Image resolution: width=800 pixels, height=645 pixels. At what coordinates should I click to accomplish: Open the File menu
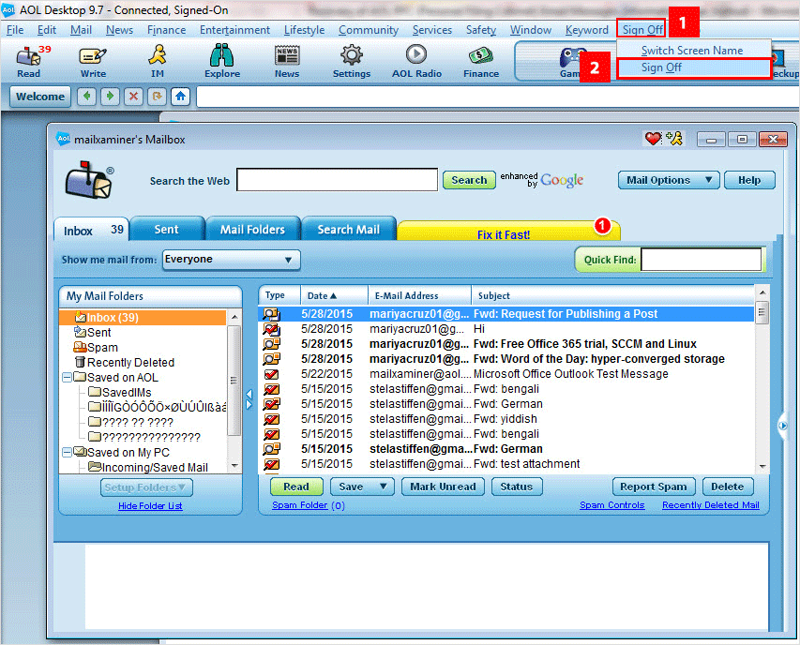click(15, 30)
